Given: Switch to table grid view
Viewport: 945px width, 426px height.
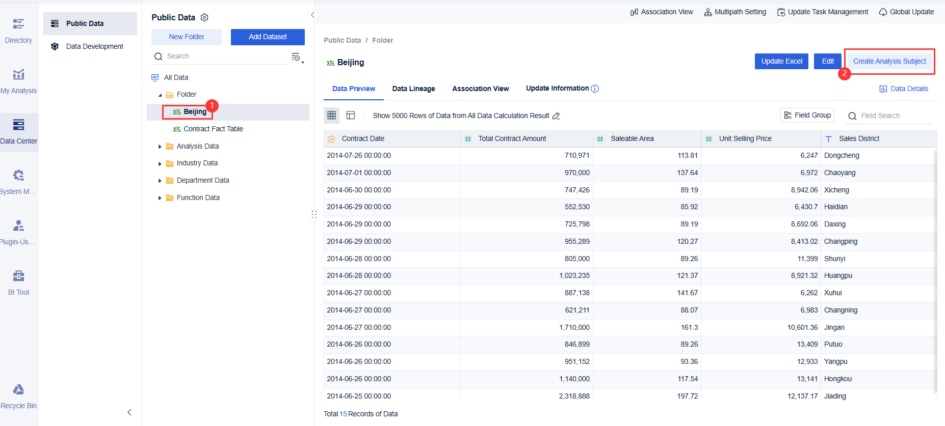Looking at the screenshot, I should click(x=332, y=116).
